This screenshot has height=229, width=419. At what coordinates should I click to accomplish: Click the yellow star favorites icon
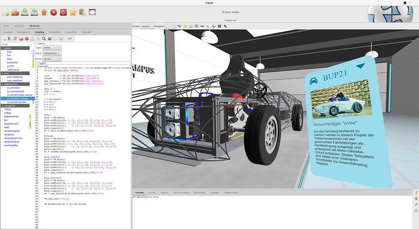73,12
